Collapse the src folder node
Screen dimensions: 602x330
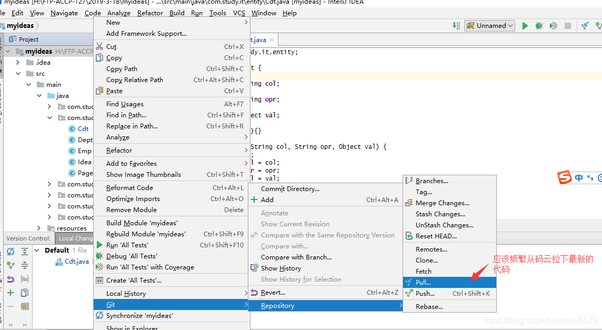(18, 73)
